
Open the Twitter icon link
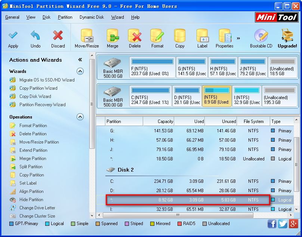(283, 224)
